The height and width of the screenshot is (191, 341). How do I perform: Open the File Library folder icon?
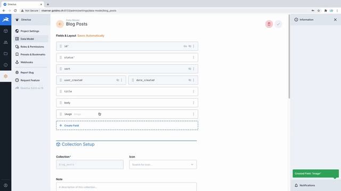[x=6, y=54]
